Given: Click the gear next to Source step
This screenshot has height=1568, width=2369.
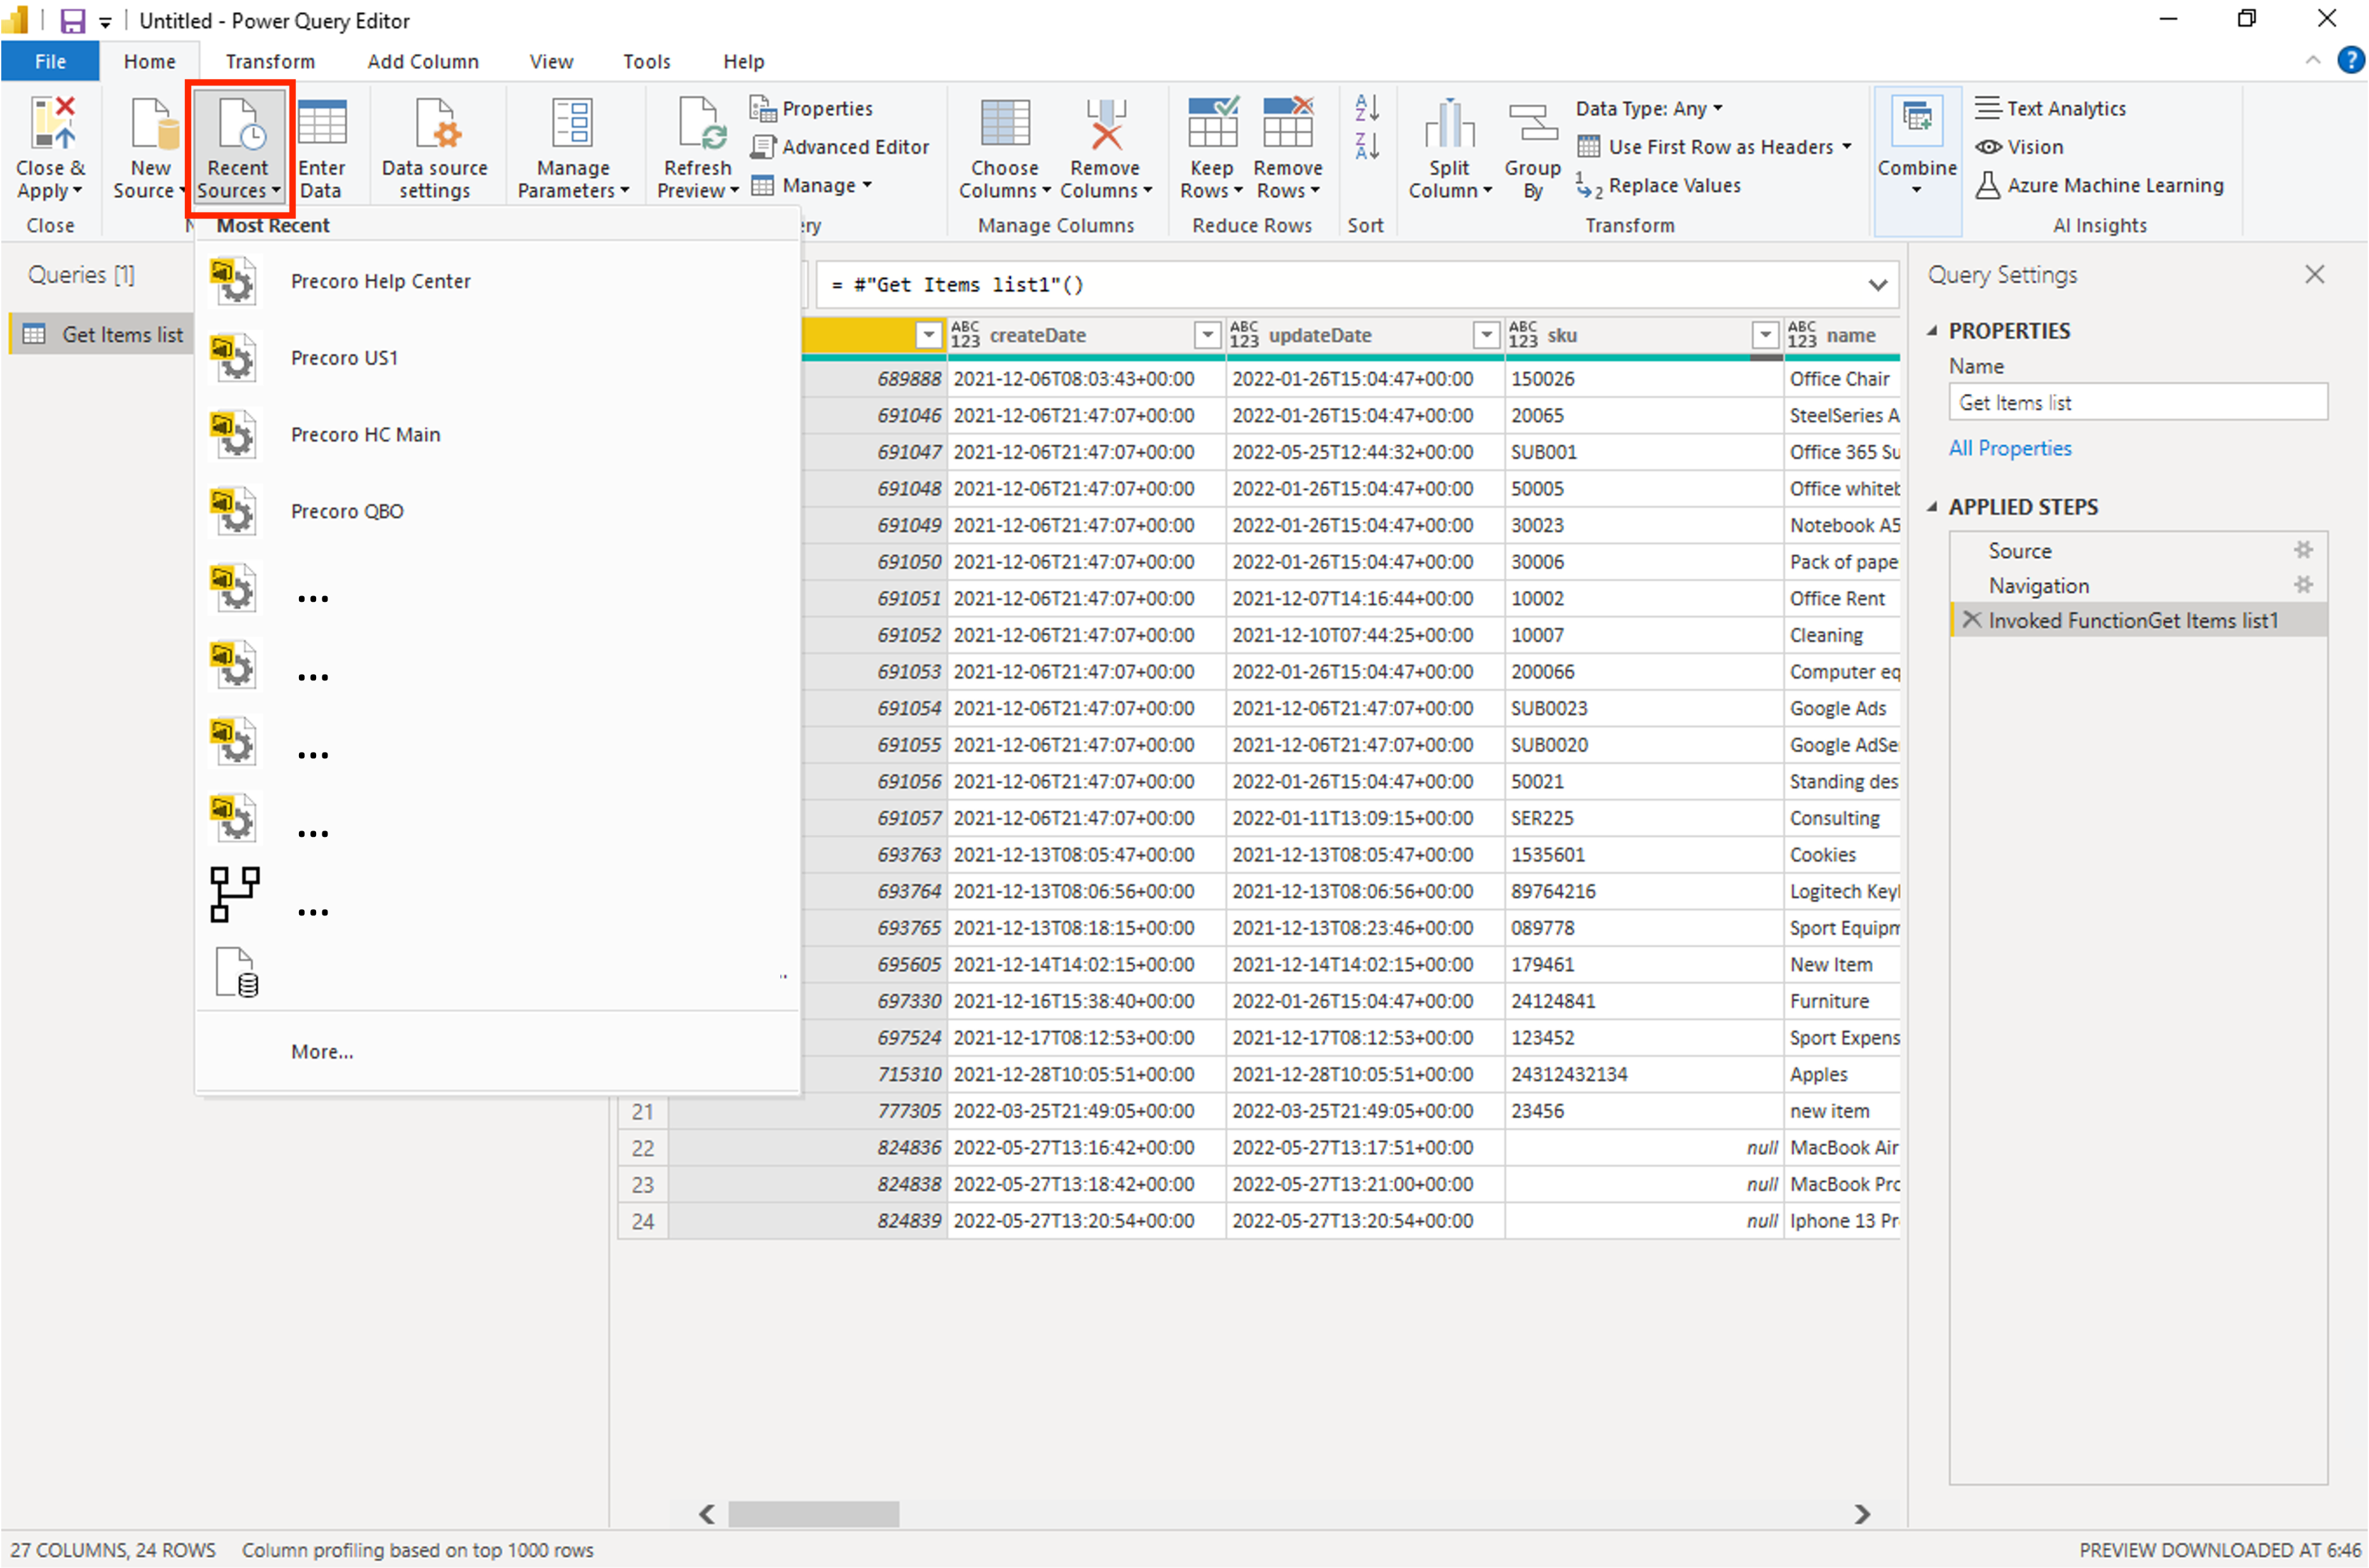Looking at the screenshot, I should (2303, 550).
